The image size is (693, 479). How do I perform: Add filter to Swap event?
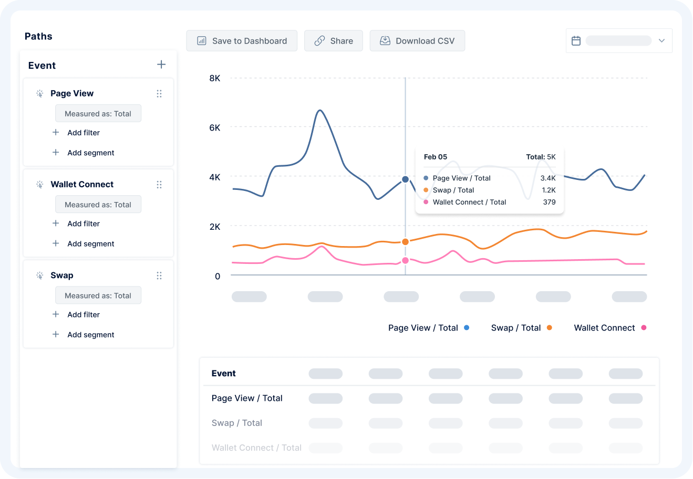pos(84,314)
